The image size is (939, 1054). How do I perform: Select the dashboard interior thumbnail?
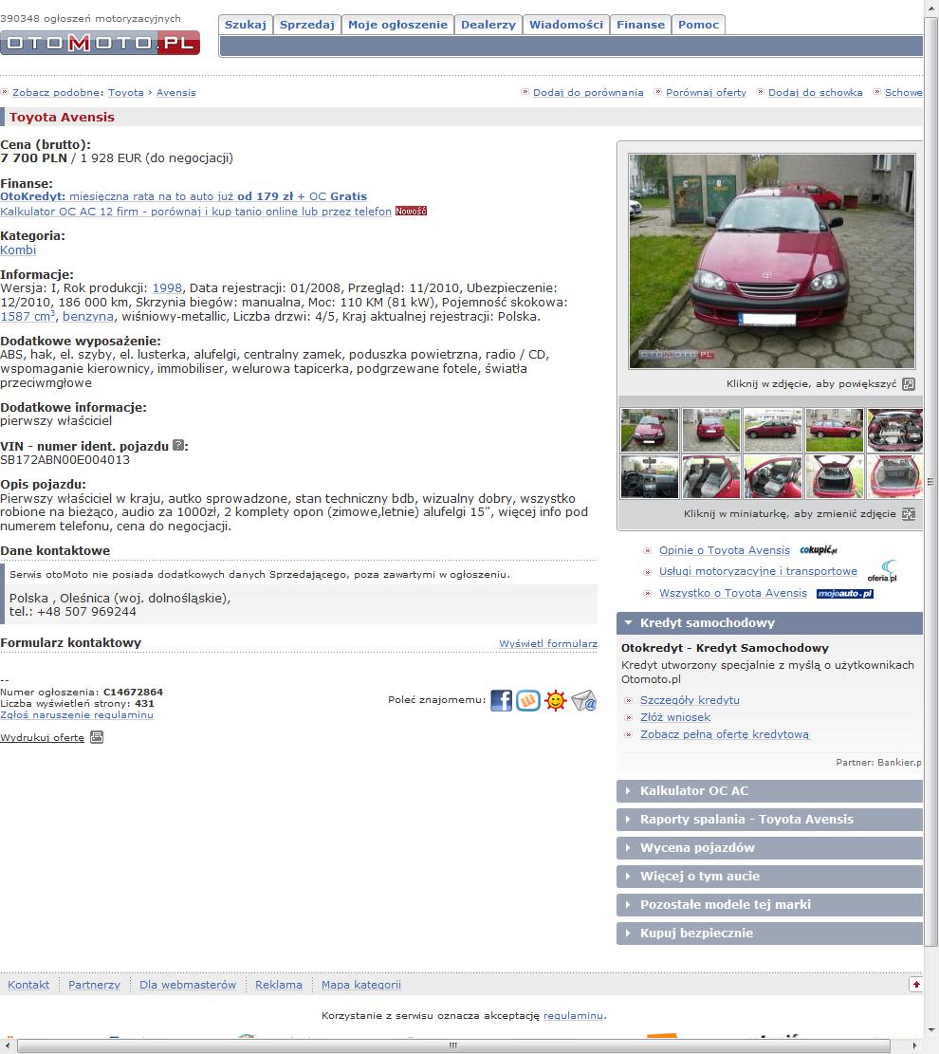tap(650, 476)
